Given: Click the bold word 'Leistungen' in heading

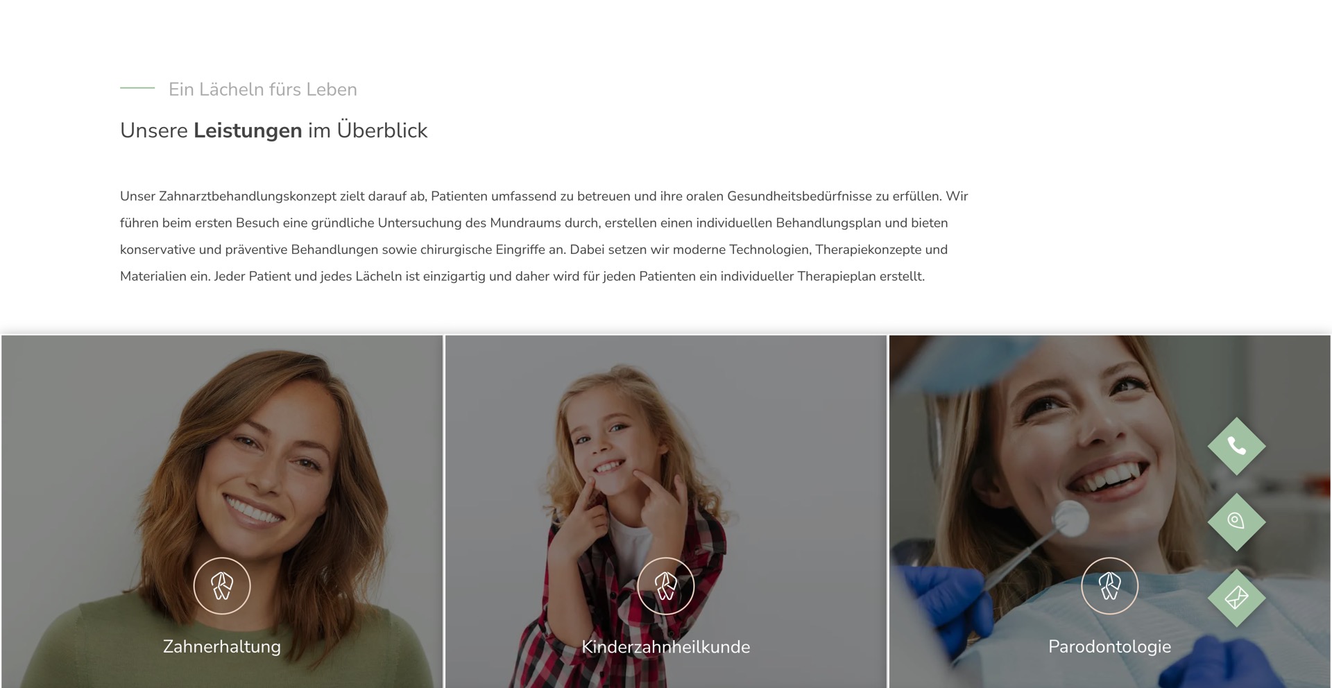Looking at the screenshot, I should pos(248,130).
